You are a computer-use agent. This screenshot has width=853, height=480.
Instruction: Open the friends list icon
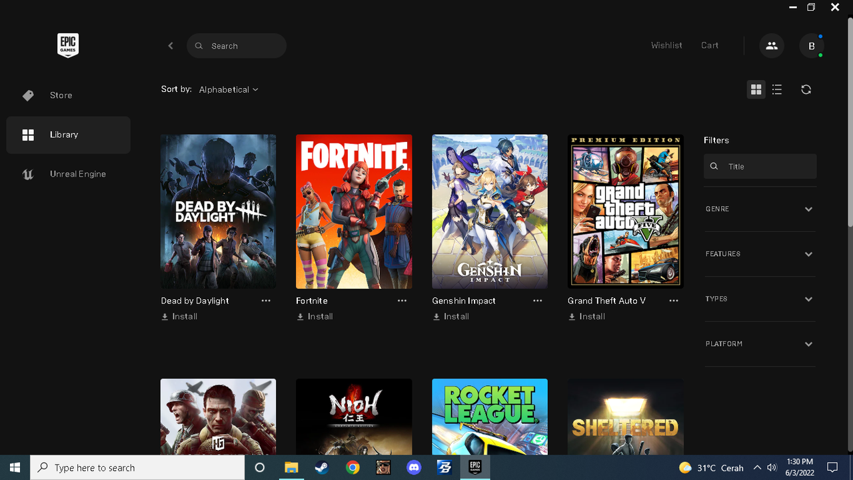pos(772,46)
